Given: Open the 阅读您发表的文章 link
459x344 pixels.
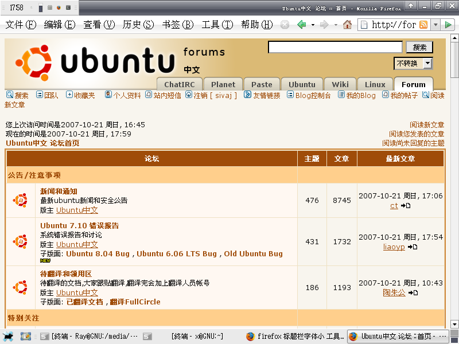Looking at the screenshot, I should coord(417,134).
